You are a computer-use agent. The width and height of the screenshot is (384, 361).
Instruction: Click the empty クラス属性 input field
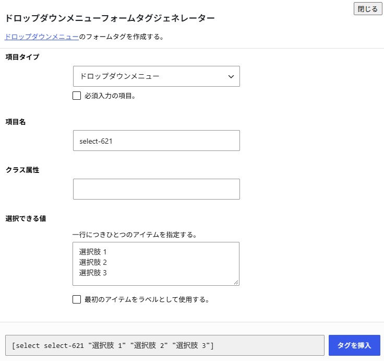click(x=156, y=189)
